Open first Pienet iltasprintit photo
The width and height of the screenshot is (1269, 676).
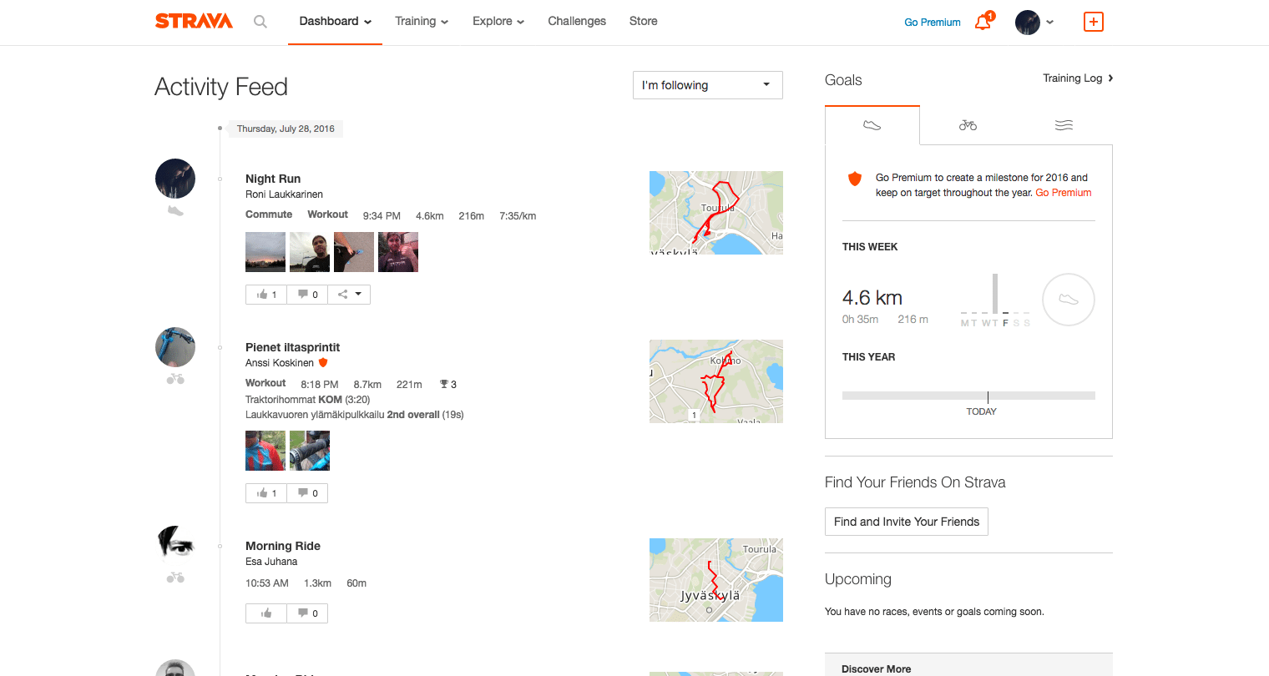pos(265,451)
